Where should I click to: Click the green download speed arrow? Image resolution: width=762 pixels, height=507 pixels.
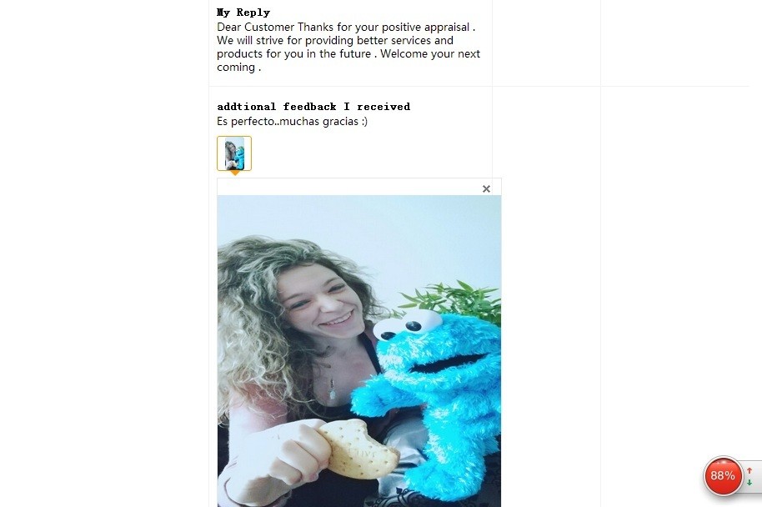pos(749,482)
